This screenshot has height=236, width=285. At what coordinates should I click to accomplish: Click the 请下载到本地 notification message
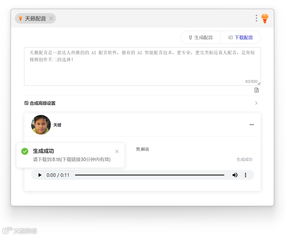click(72, 159)
